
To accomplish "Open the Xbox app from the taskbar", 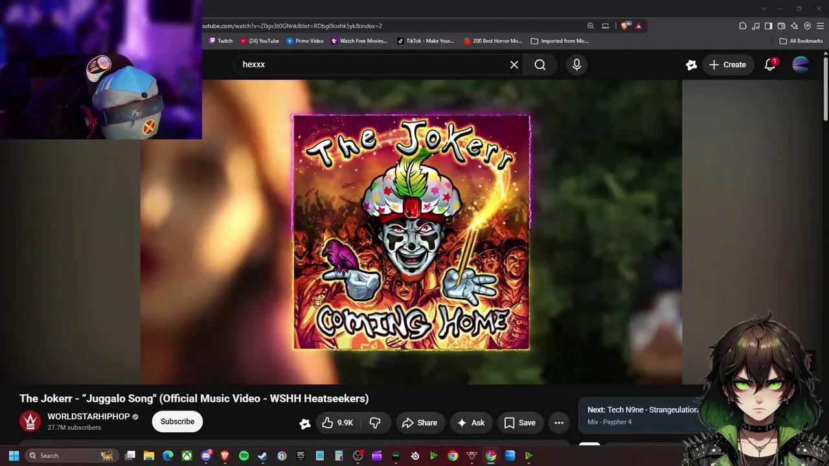I will [x=187, y=456].
